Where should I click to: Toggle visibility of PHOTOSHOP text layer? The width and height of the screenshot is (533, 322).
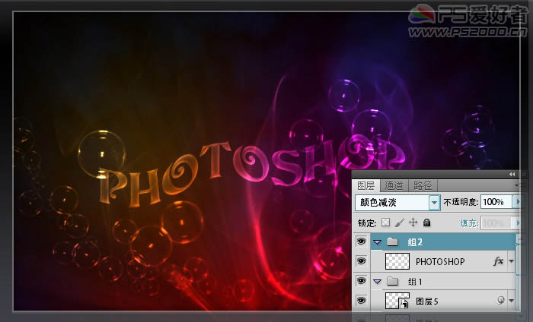[x=361, y=261]
